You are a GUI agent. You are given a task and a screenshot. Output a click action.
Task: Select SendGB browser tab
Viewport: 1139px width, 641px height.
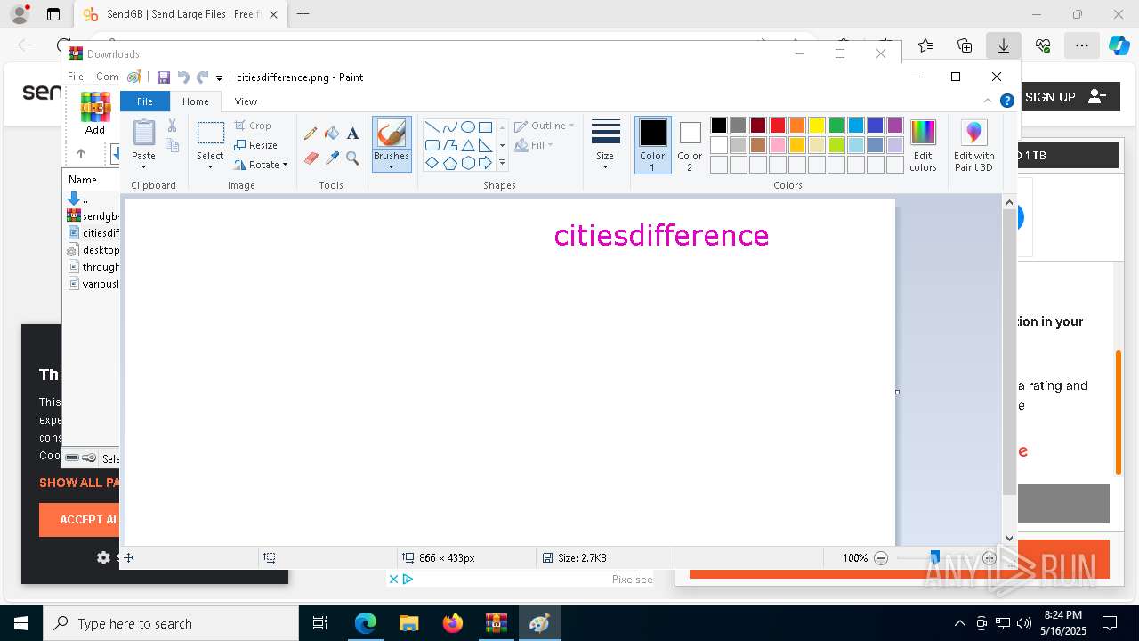(x=179, y=14)
